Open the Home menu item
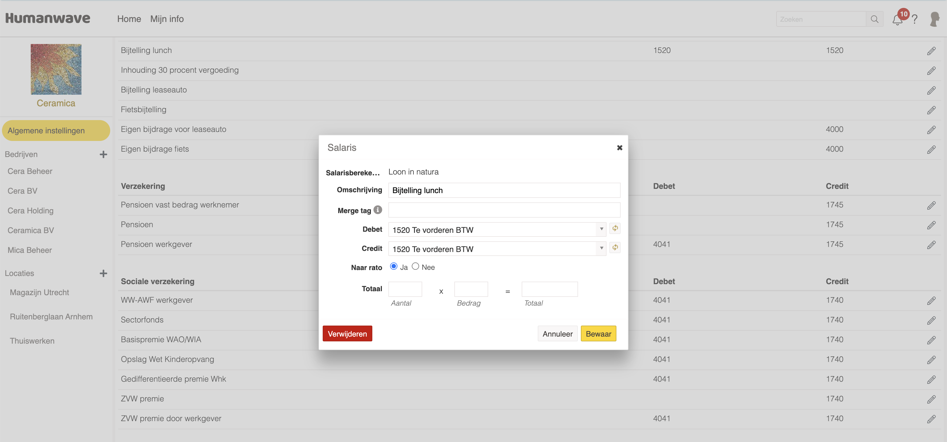947x442 pixels. (x=129, y=19)
